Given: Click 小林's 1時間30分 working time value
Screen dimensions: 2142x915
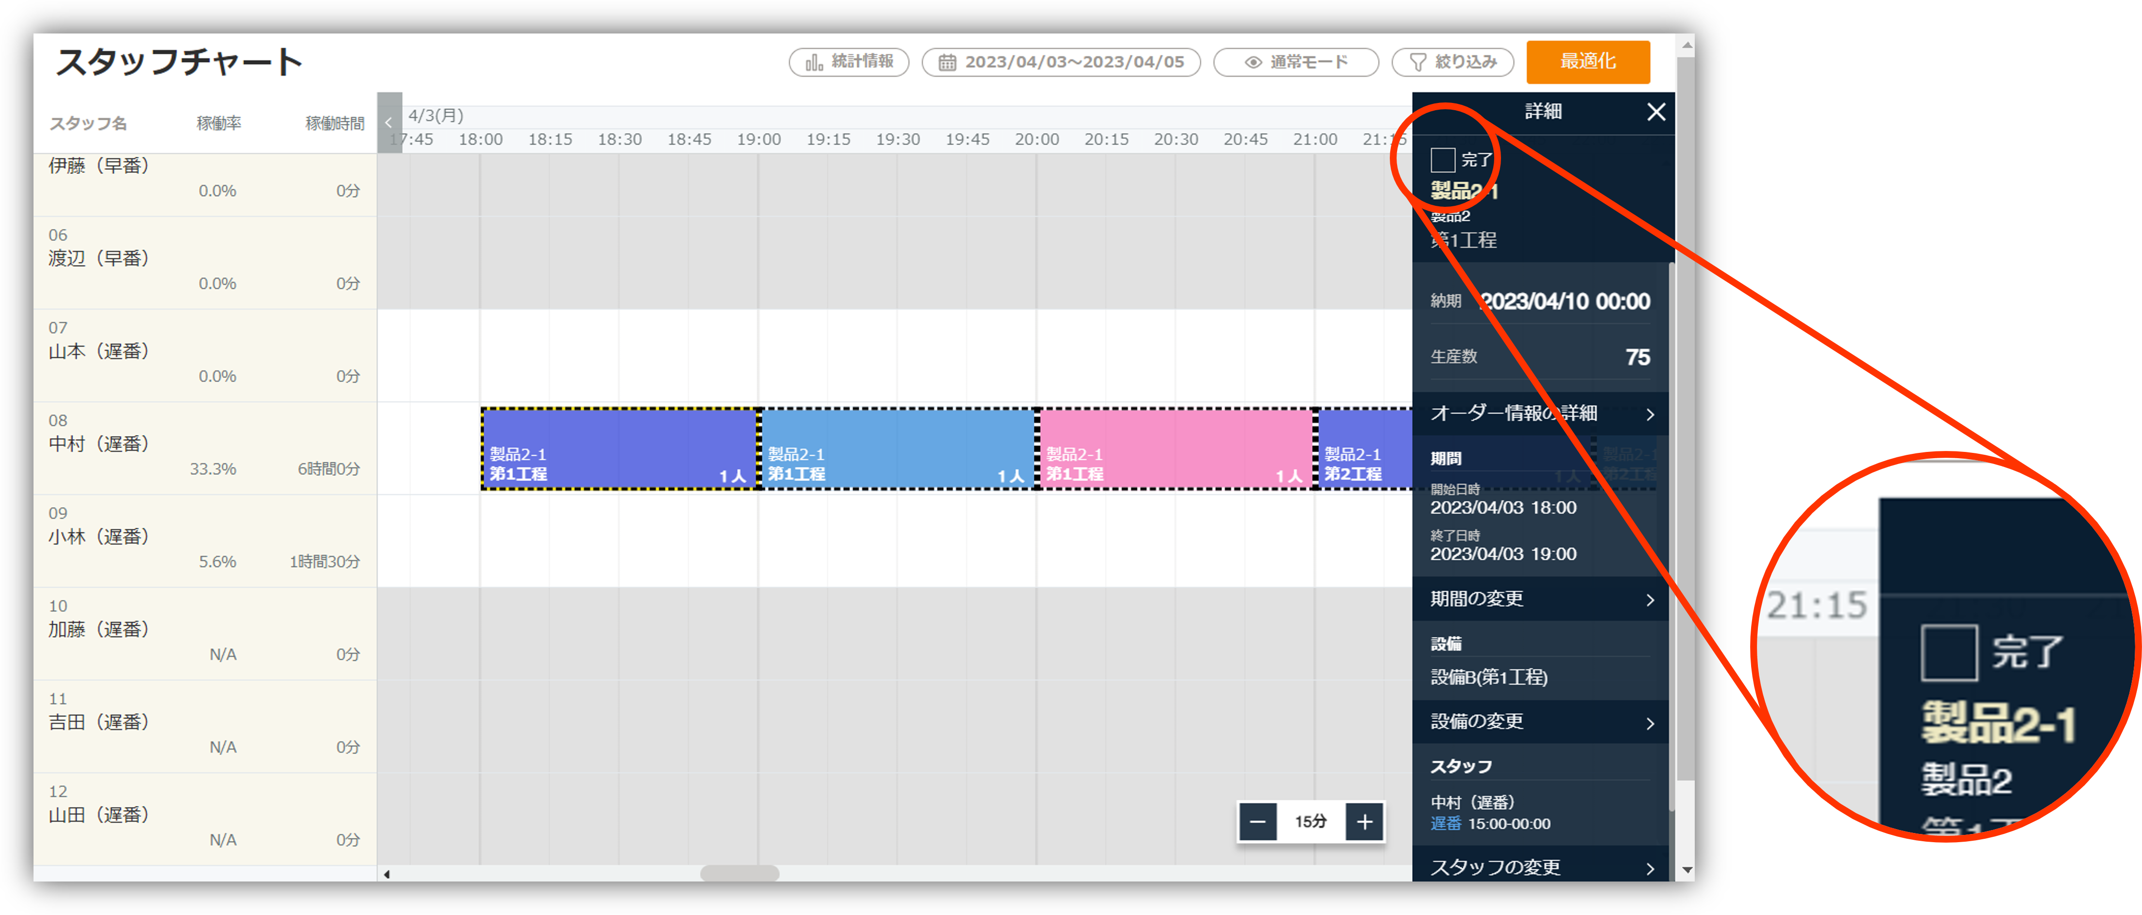Looking at the screenshot, I should [x=324, y=562].
